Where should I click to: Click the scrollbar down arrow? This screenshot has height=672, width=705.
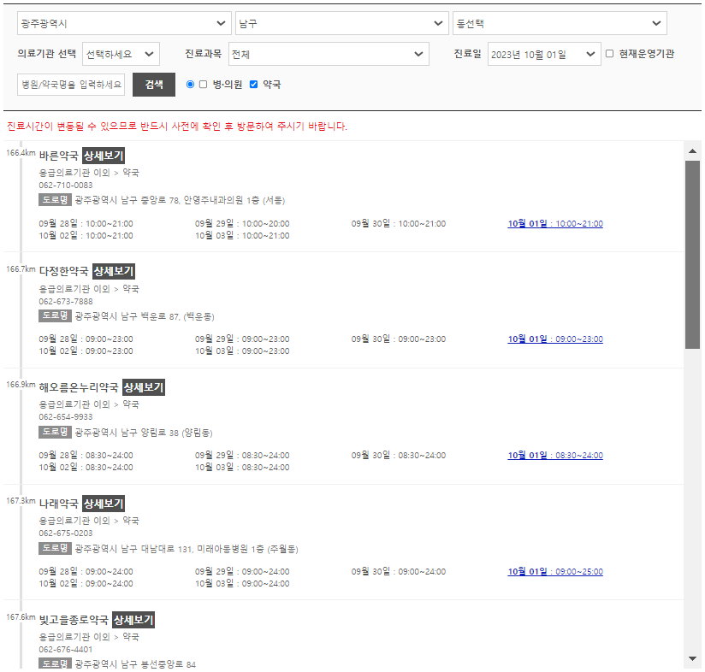pyautogui.click(x=692, y=659)
